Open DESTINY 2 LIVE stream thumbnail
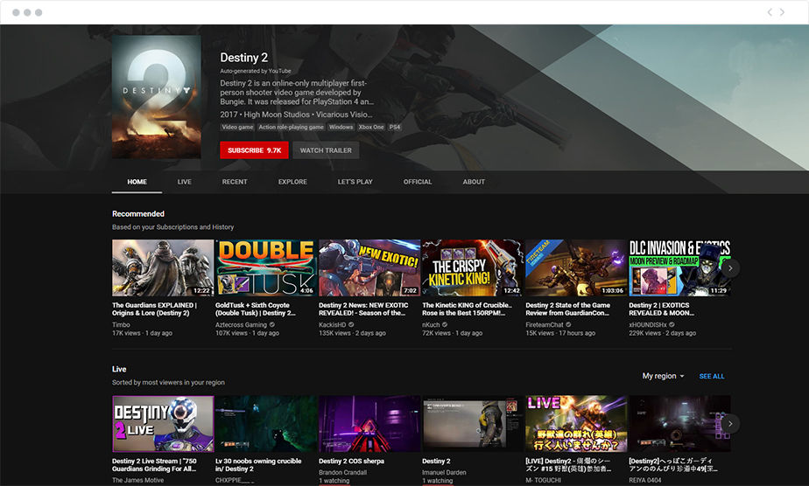The width and height of the screenshot is (809, 486). 163,424
